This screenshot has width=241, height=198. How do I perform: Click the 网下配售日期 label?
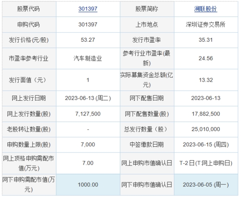pos(147,98)
